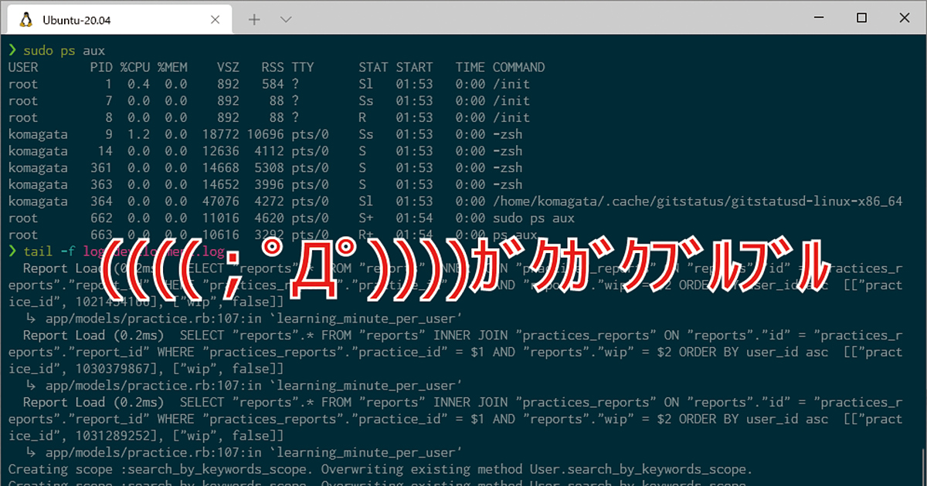Click the USER column header
Image resolution: width=927 pixels, height=486 pixels.
coord(23,67)
